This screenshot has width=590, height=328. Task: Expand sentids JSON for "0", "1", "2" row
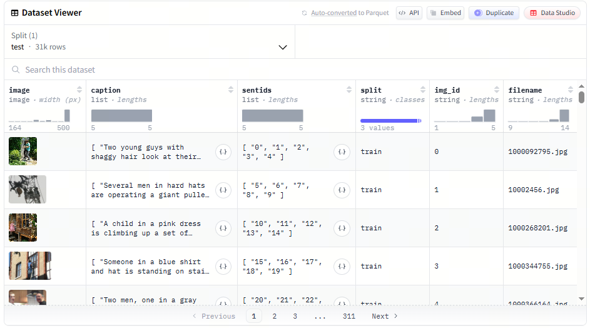click(x=342, y=152)
